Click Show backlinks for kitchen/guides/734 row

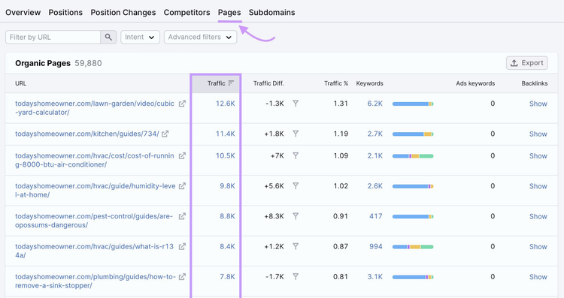click(538, 134)
